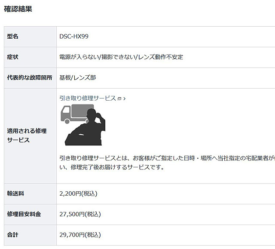Click the chevron arrow after the service link
Viewport: 275px width, 249px height.
[125, 98]
